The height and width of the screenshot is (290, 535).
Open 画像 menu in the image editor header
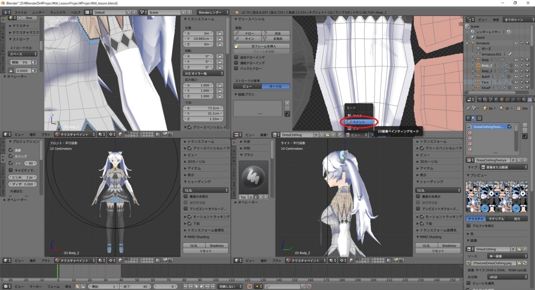264,135
